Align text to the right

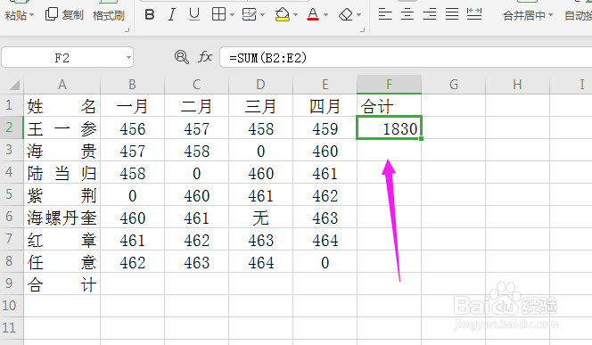coord(430,14)
